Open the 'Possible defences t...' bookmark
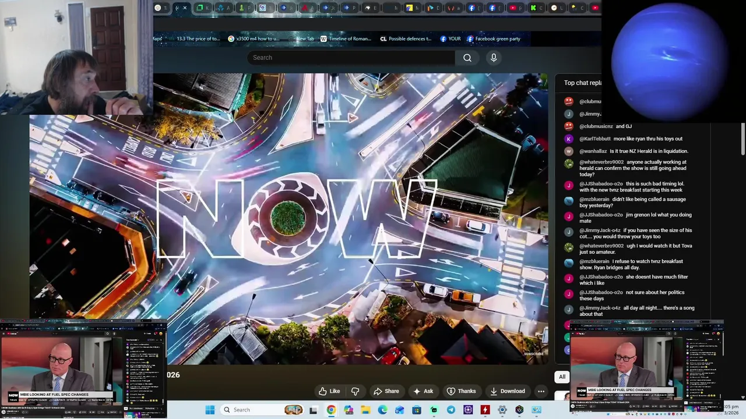Viewport: 746px width, 419px height. pos(406,39)
